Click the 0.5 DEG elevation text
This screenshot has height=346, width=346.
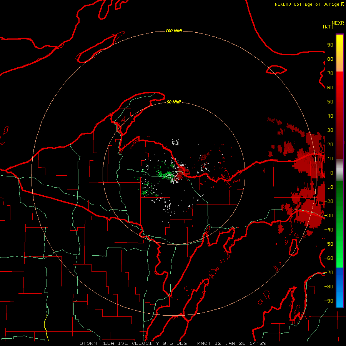175,343
